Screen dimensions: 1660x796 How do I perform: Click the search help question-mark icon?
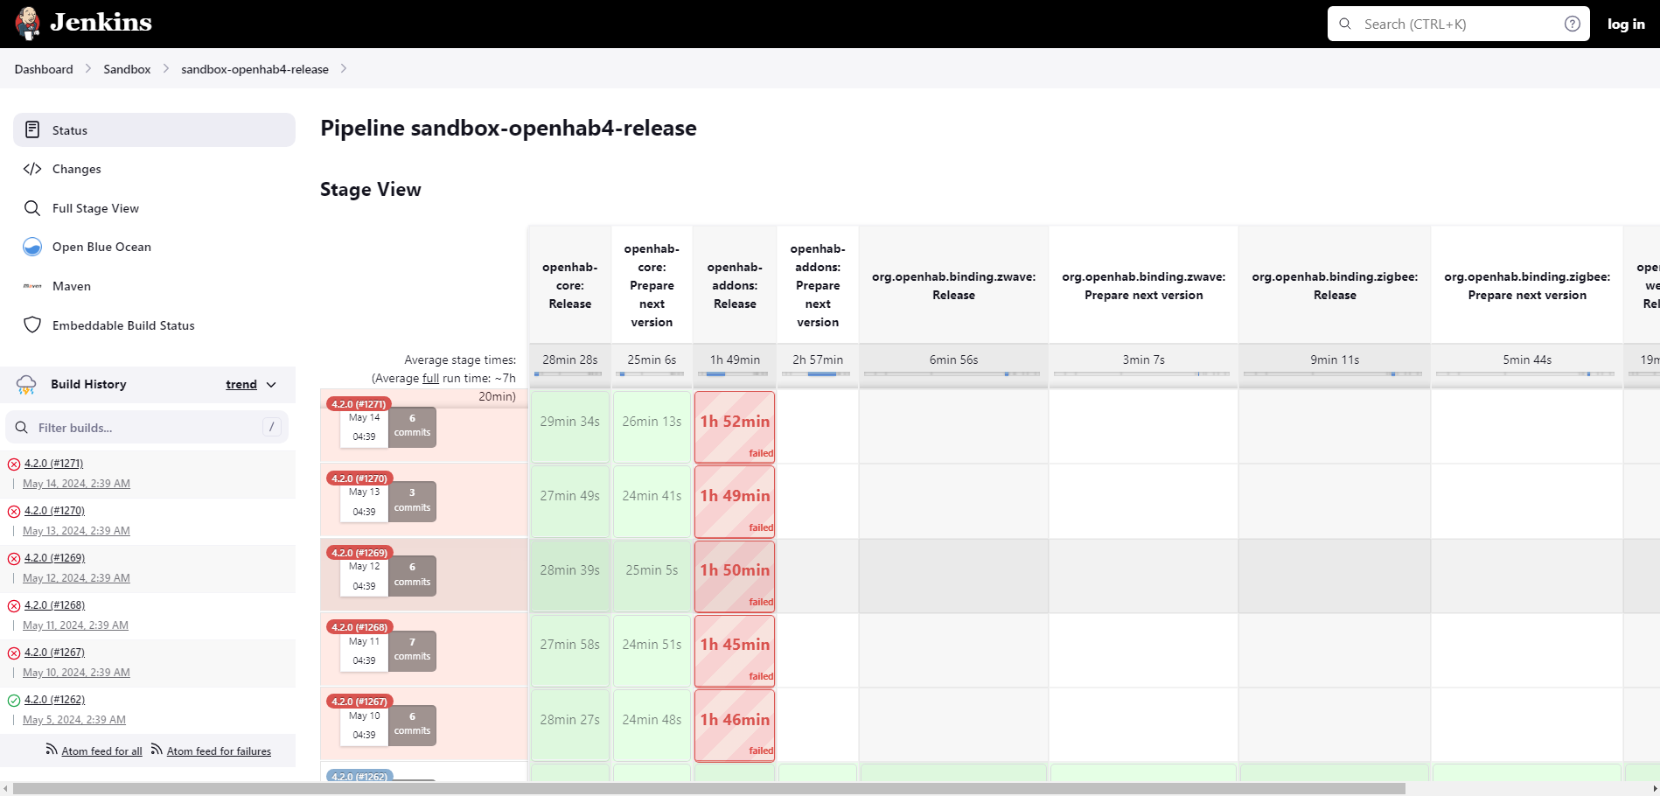[x=1572, y=24]
